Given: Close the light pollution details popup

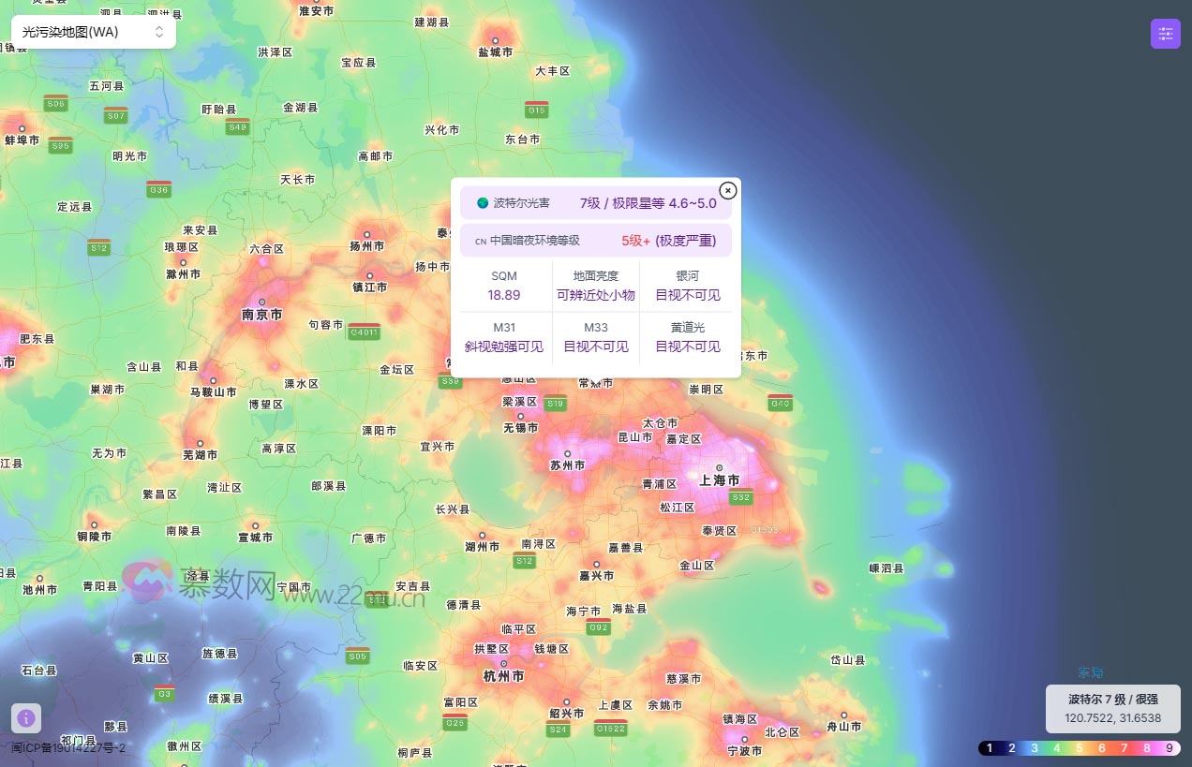Looking at the screenshot, I should [x=728, y=190].
